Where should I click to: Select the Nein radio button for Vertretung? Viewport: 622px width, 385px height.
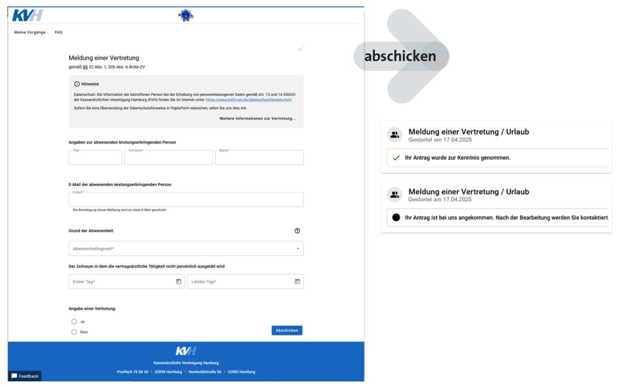(74, 332)
